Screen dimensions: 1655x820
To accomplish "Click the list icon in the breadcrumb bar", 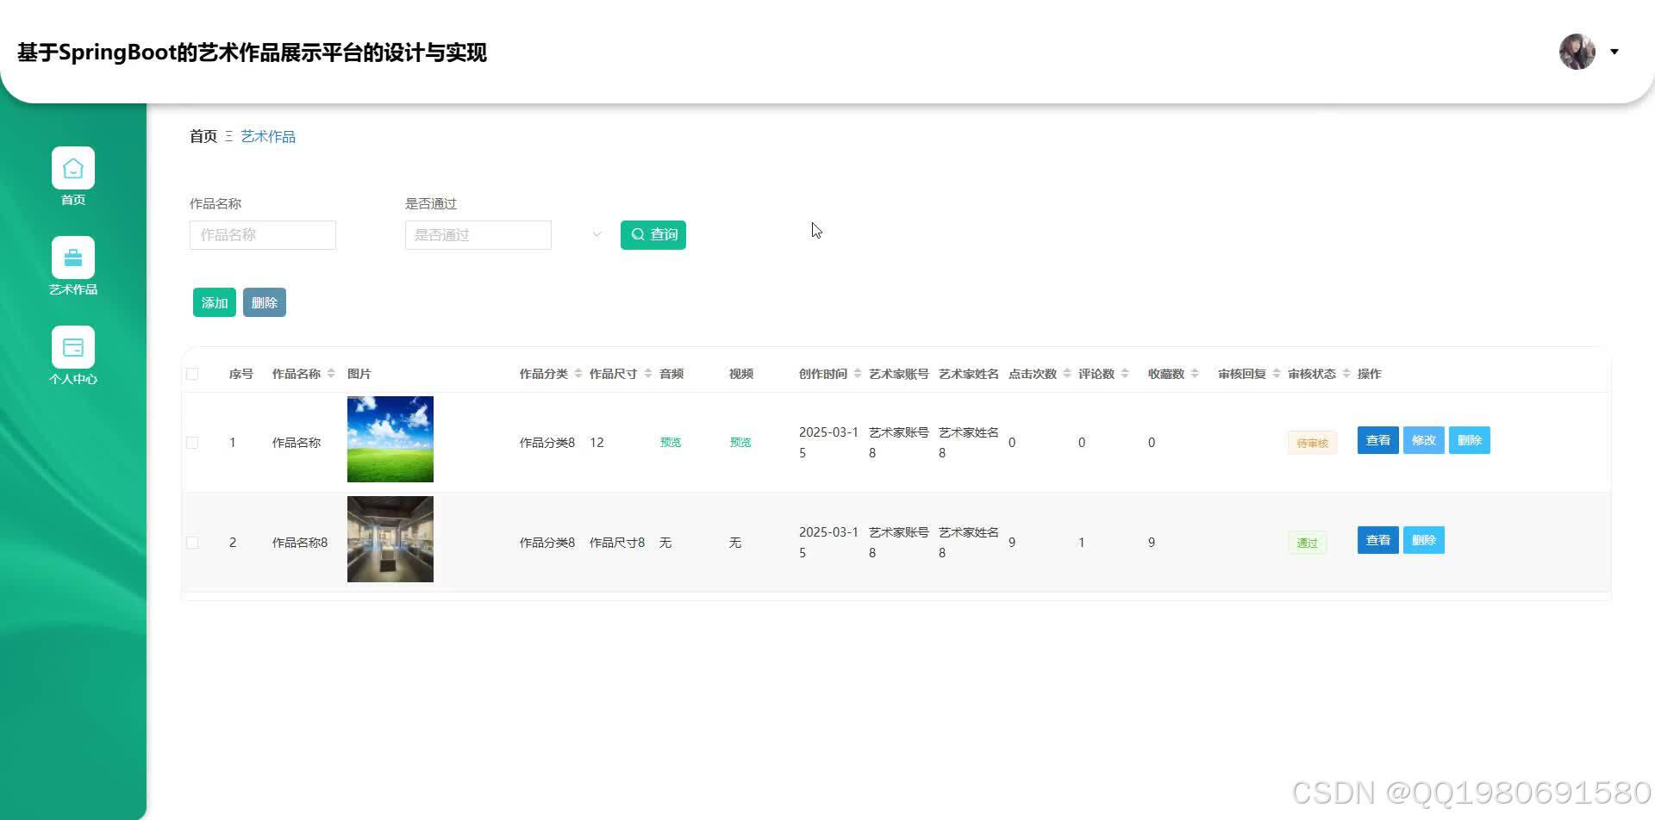I will pos(228,136).
